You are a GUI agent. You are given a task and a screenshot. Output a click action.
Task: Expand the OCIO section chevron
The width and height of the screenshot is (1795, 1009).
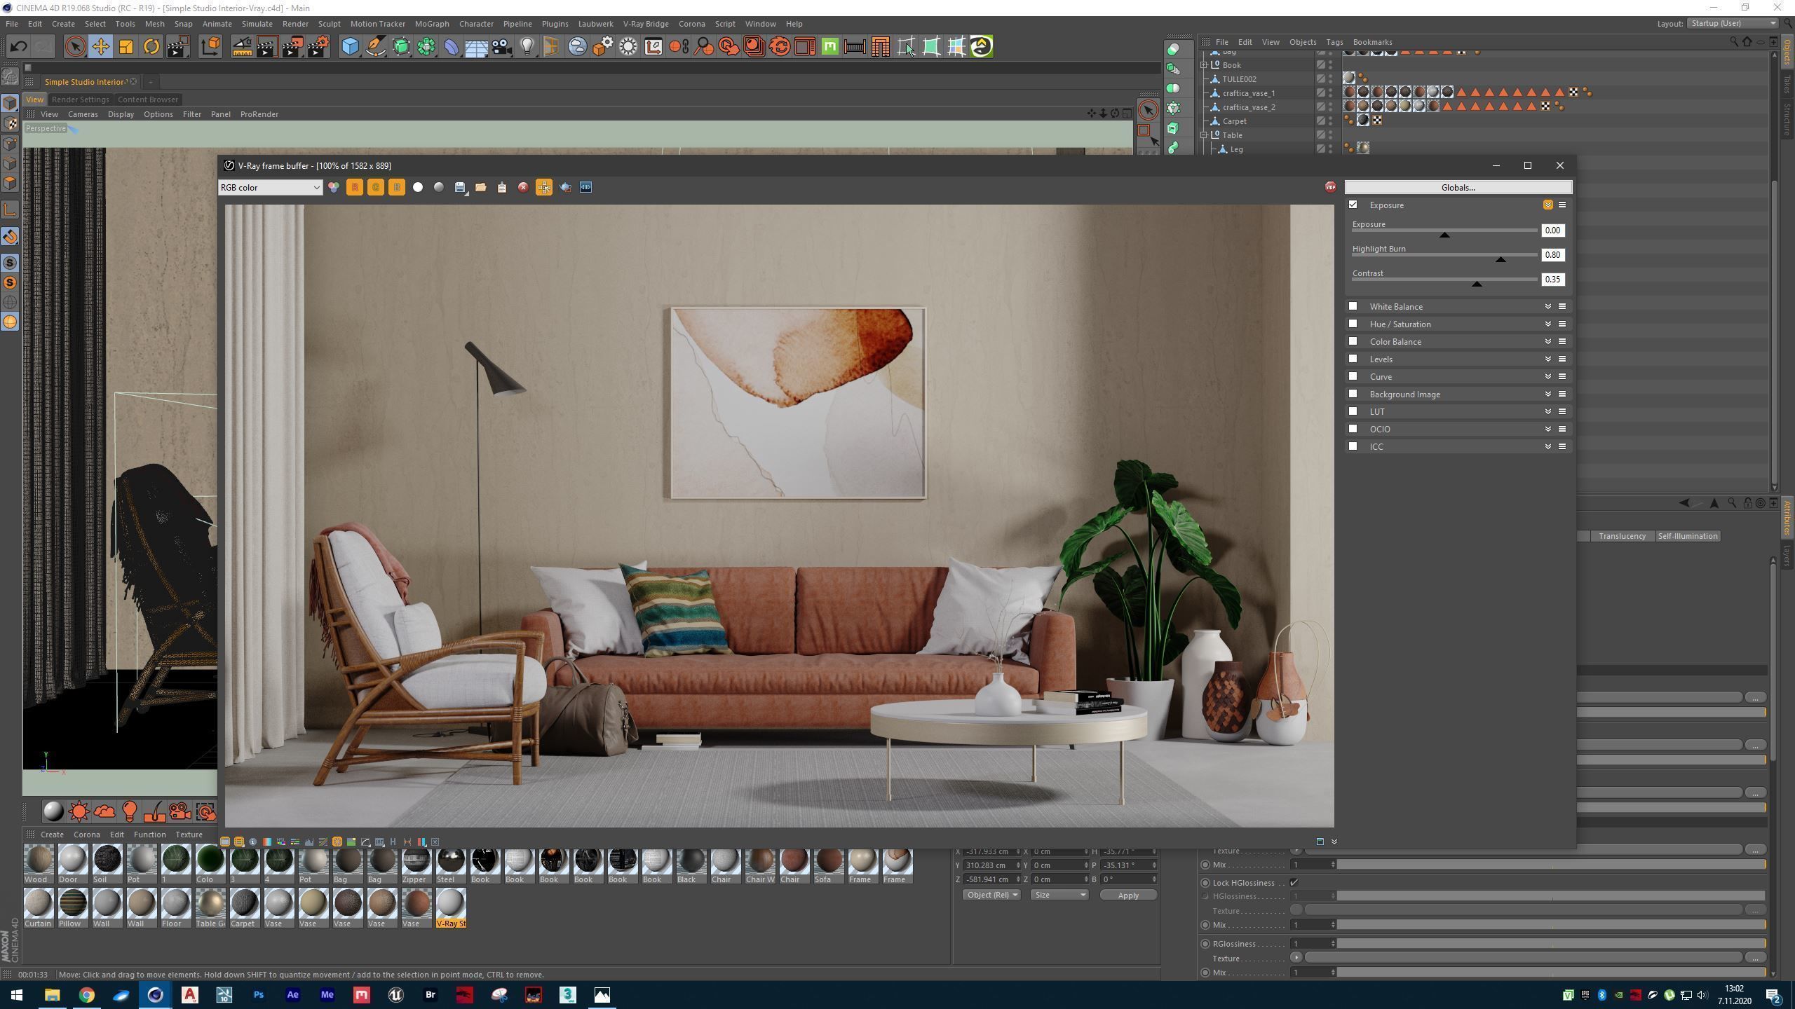pos(1547,429)
